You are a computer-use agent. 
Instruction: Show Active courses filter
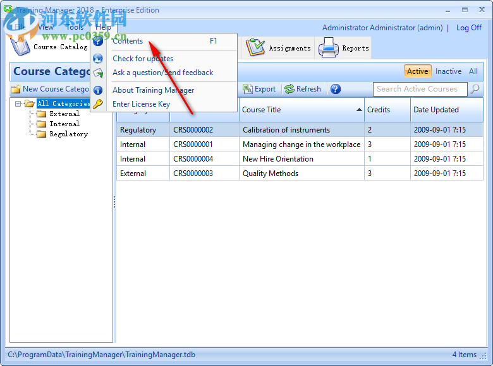pyautogui.click(x=417, y=71)
